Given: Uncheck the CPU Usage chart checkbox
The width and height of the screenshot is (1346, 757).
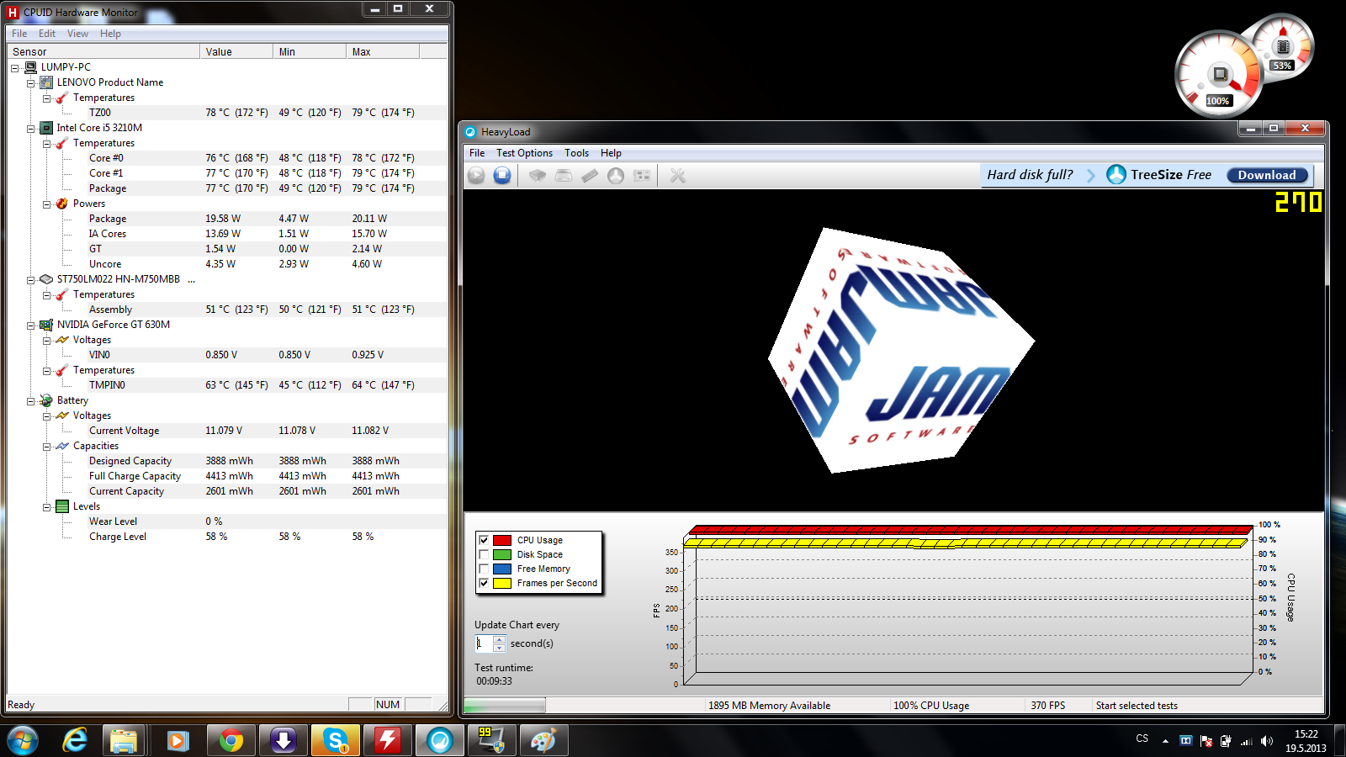Looking at the screenshot, I should pos(484,540).
